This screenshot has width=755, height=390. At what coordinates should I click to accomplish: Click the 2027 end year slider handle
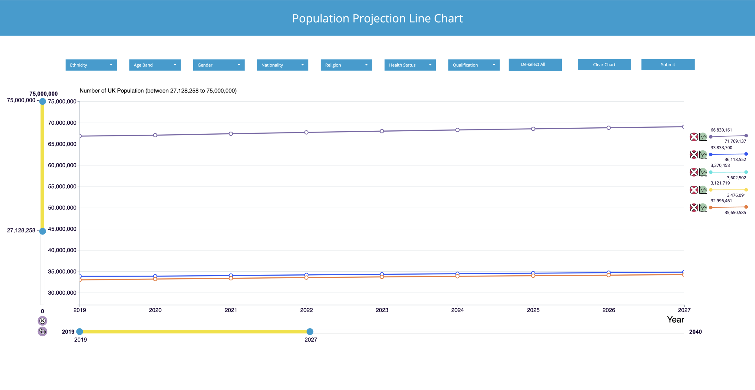[x=310, y=331]
